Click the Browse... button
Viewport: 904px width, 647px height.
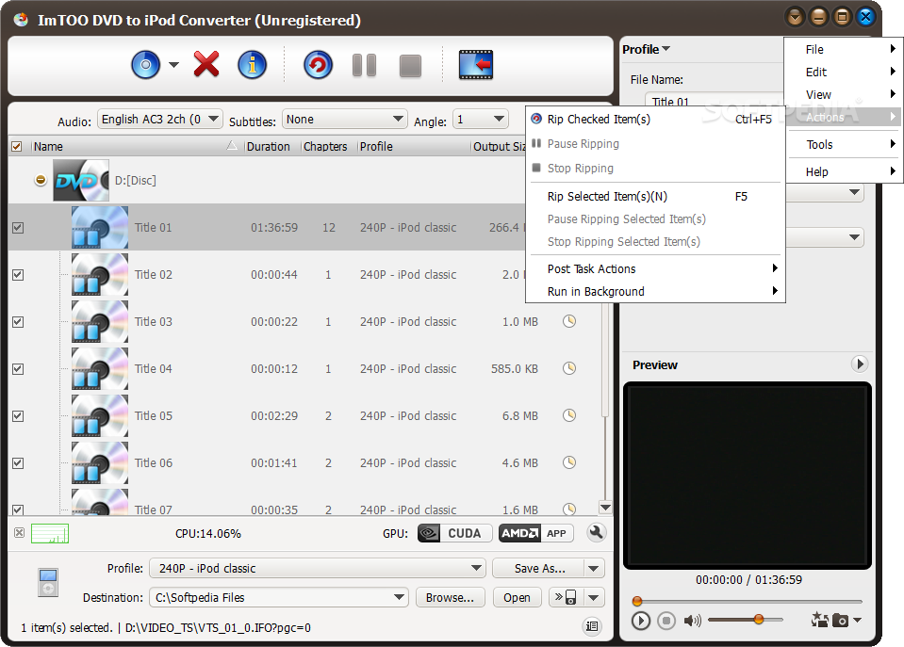click(451, 597)
